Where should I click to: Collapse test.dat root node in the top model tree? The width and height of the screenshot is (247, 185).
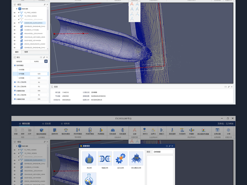pyautogui.click(x=16, y=9)
